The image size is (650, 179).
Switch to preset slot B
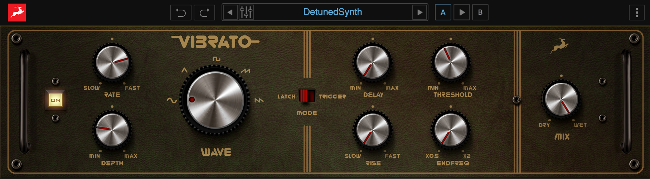(480, 13)
